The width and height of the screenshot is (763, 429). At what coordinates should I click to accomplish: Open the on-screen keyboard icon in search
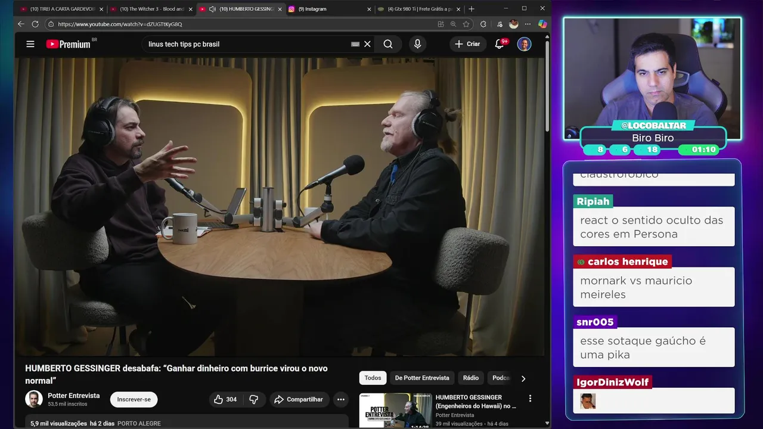[x=355, y=44]
